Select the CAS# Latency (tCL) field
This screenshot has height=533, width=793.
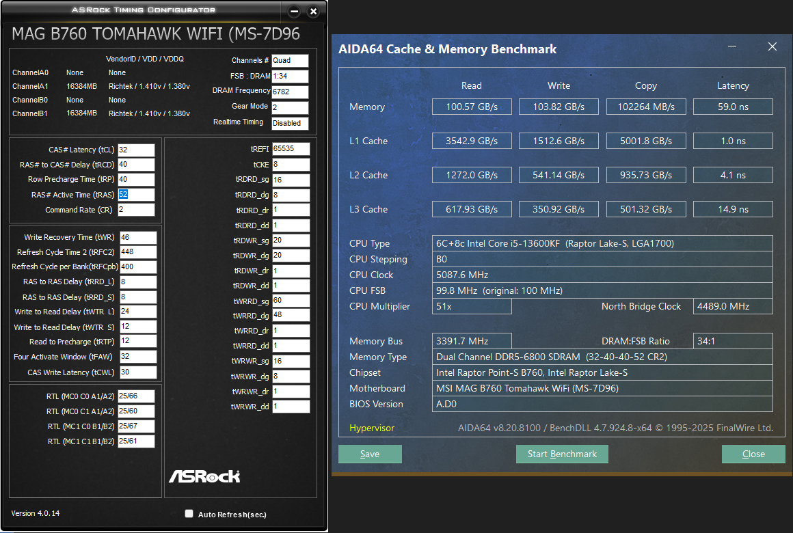(x=136, y=150)
